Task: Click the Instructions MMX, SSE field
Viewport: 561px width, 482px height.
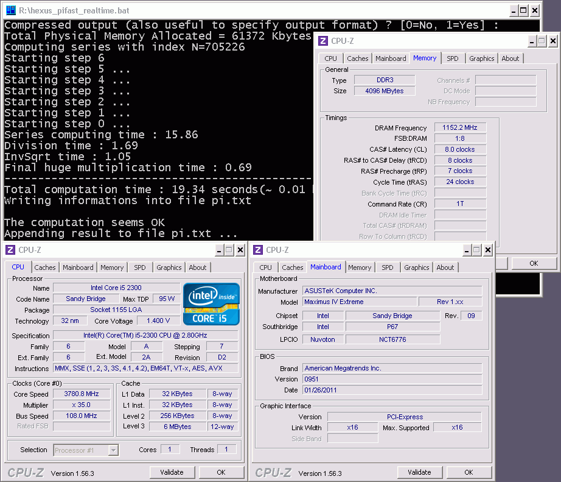Action: click(x=145, y=369)
